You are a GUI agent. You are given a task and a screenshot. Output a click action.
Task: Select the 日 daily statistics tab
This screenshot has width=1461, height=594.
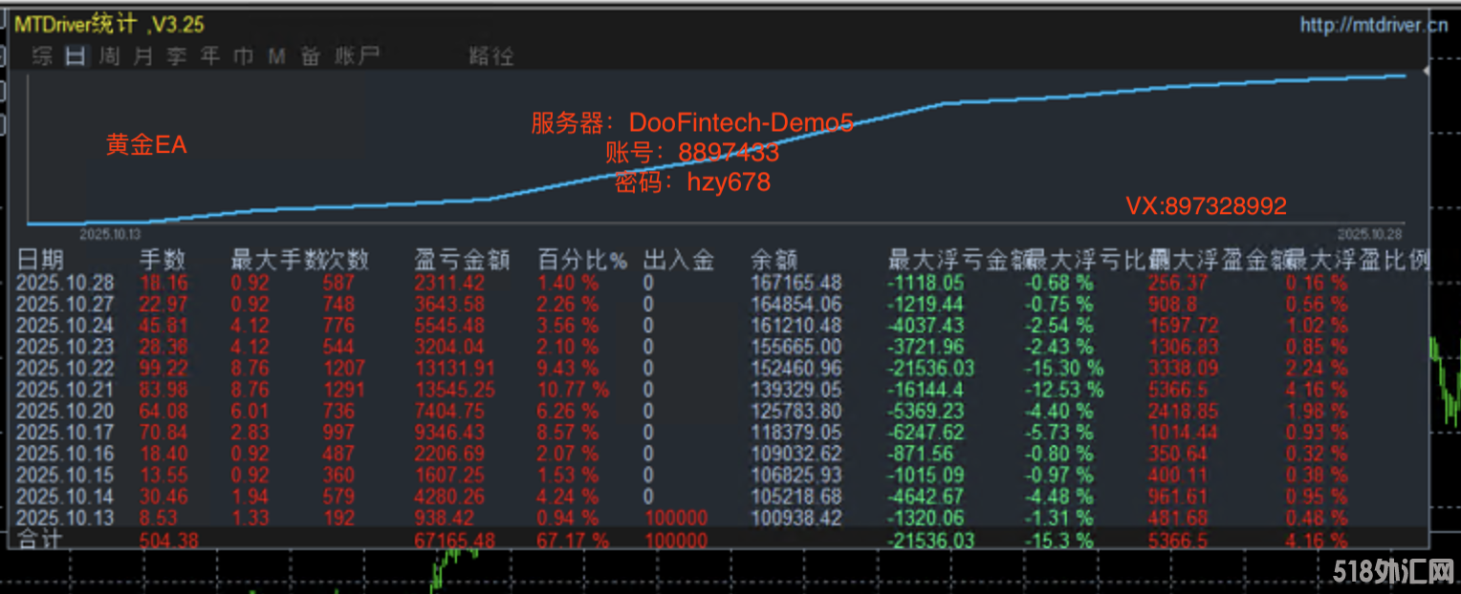(76, 56)
